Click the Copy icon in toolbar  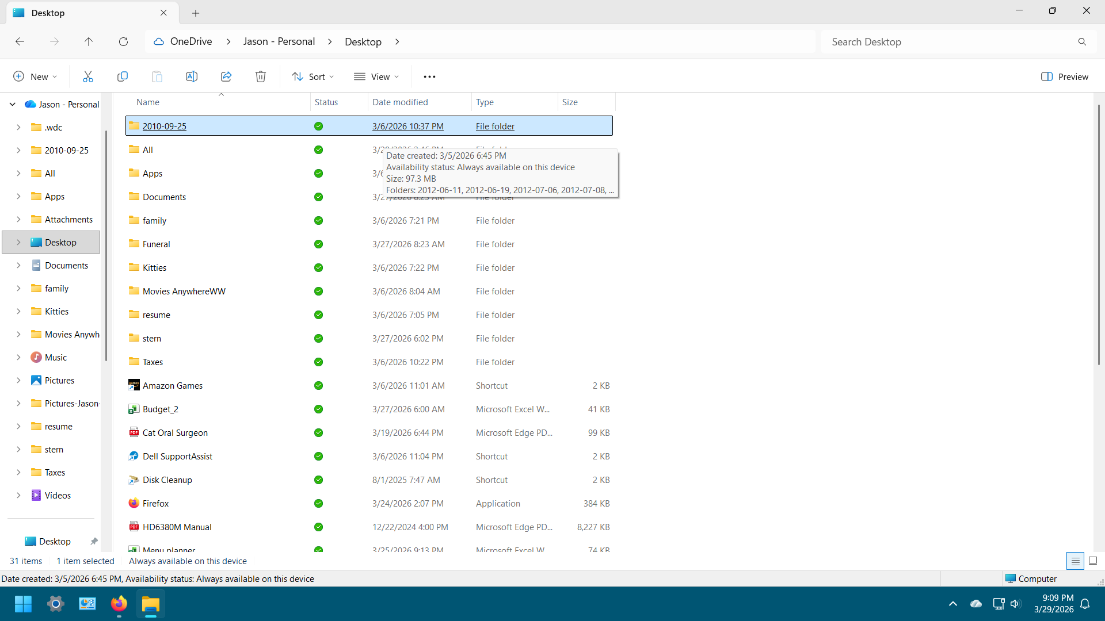(122, 76)
